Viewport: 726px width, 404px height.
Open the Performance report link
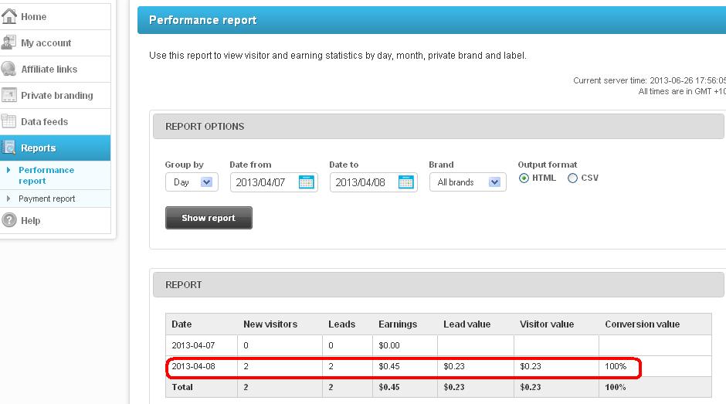pos(46,175)
